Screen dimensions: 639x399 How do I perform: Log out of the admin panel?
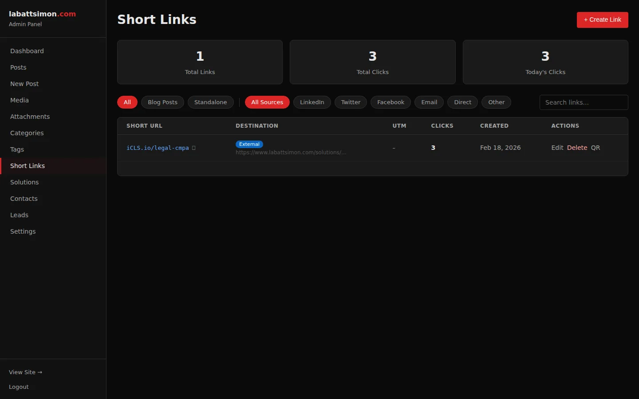pyautogui.click(x=19, y=387)
